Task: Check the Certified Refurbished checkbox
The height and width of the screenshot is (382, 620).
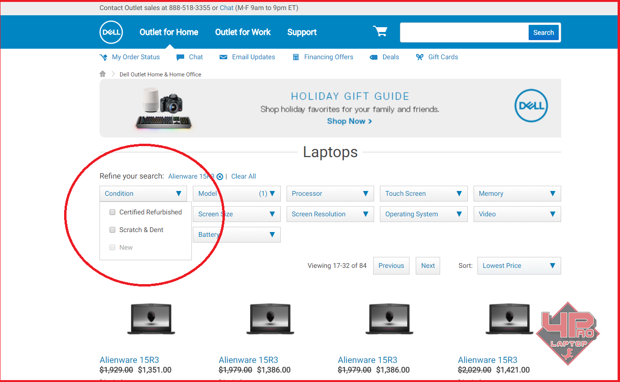Action: (112, 212)
